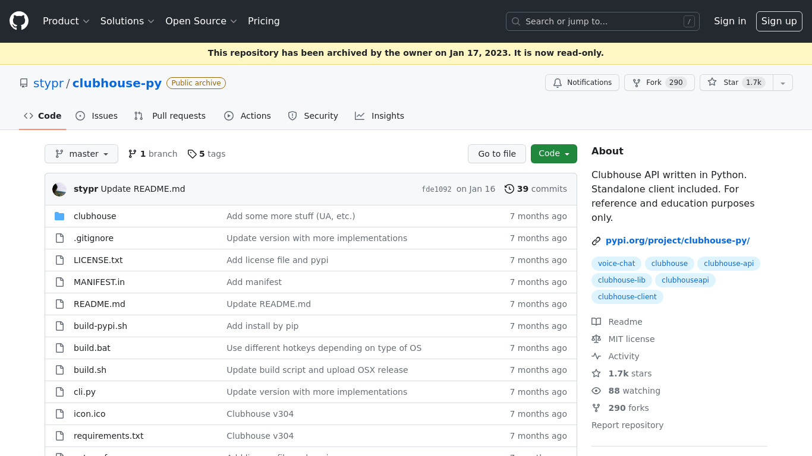
Task: Click the file icon beside requirements.txt
Action: click(59, 436)
